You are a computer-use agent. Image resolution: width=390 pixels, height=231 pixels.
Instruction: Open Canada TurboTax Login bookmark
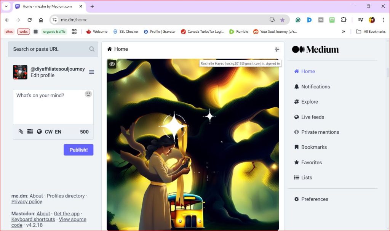pyautogui.click(x=203, y=32)
